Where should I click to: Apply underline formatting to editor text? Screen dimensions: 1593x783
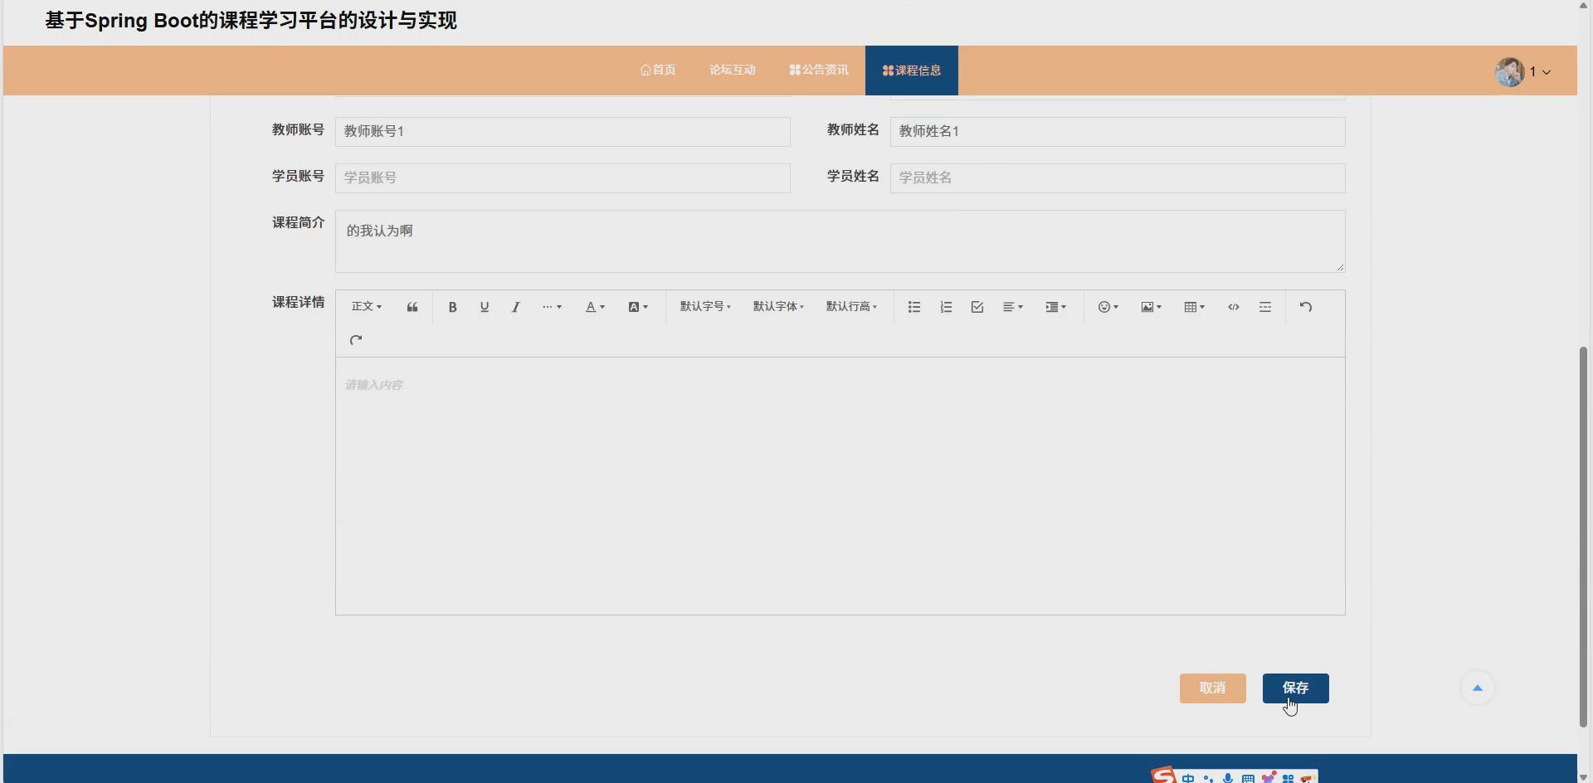pos(485,307)
